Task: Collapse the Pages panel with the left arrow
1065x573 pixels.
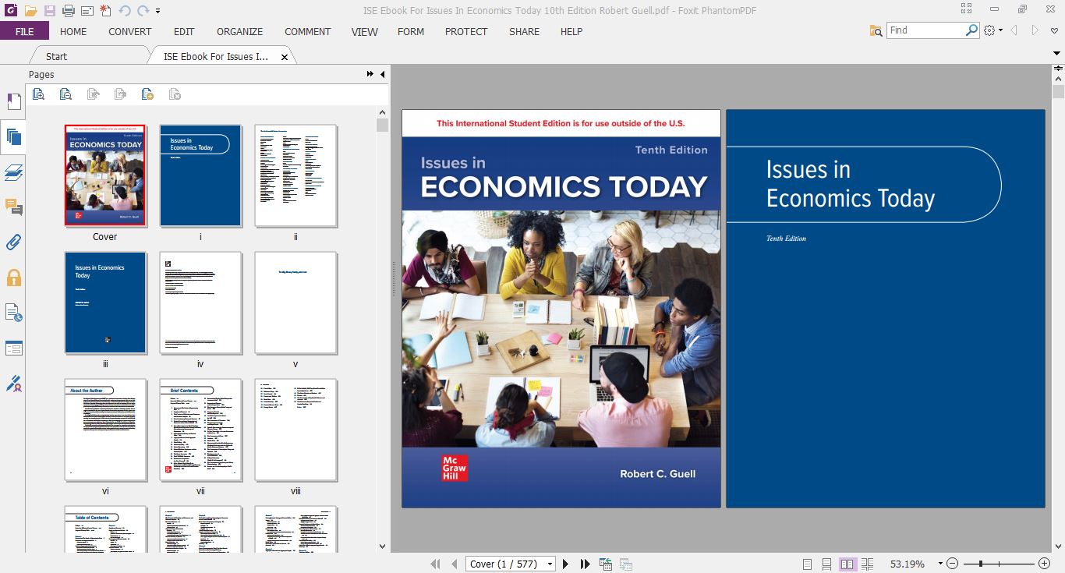Action: 382,74
